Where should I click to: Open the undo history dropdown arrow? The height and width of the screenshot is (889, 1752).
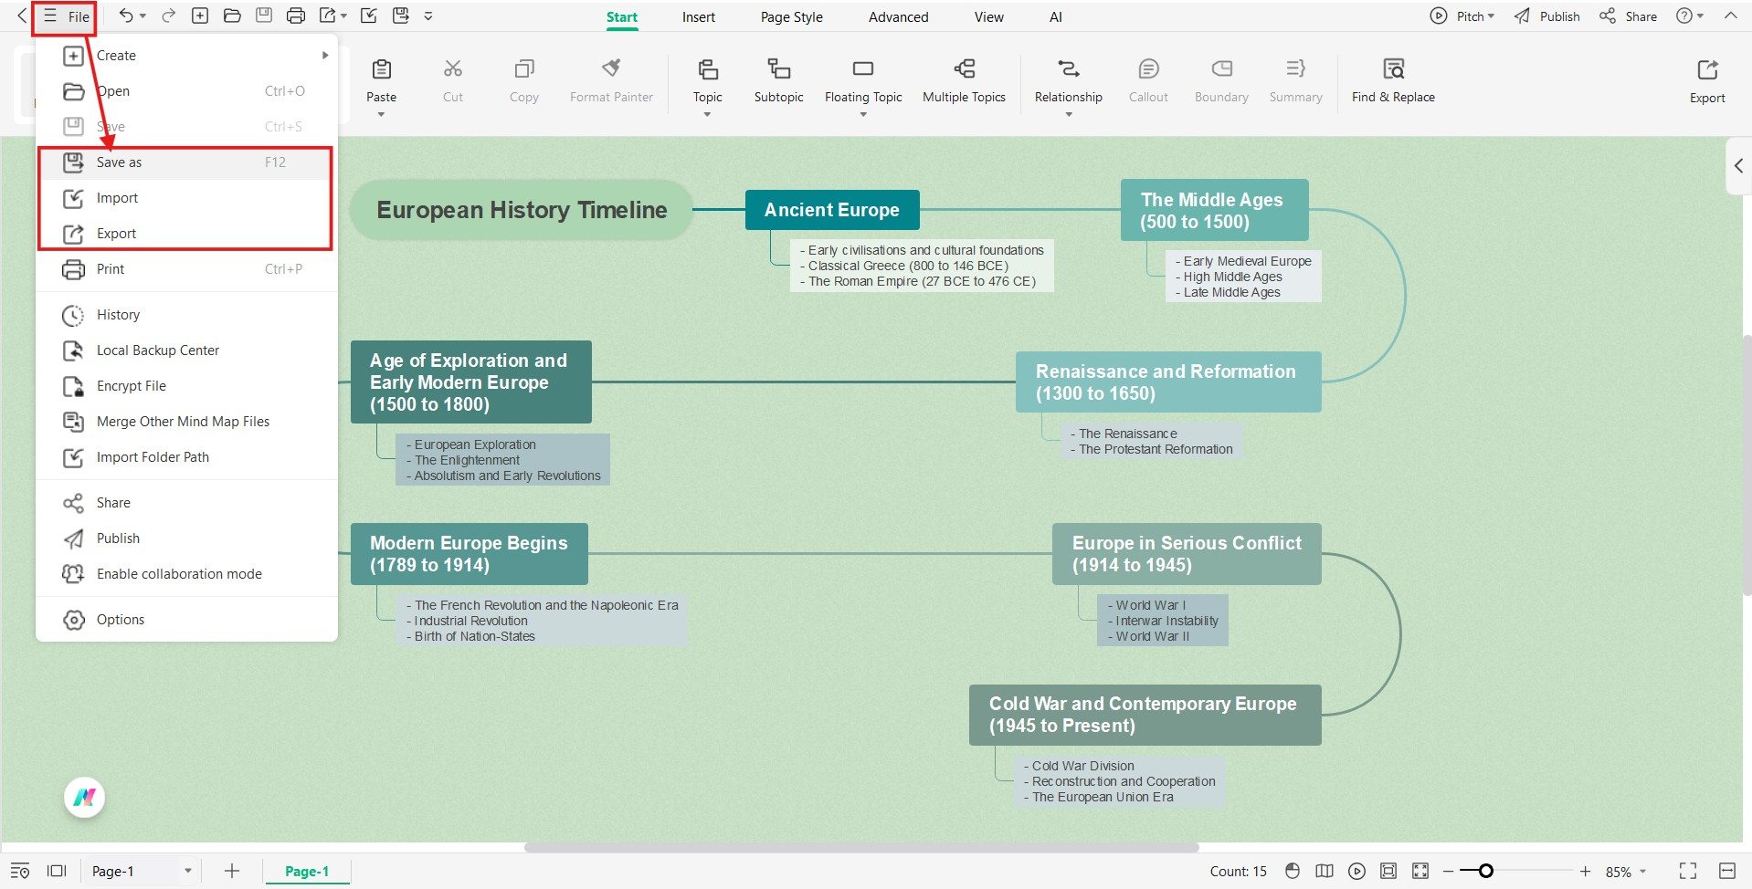[x=142, y=16]
